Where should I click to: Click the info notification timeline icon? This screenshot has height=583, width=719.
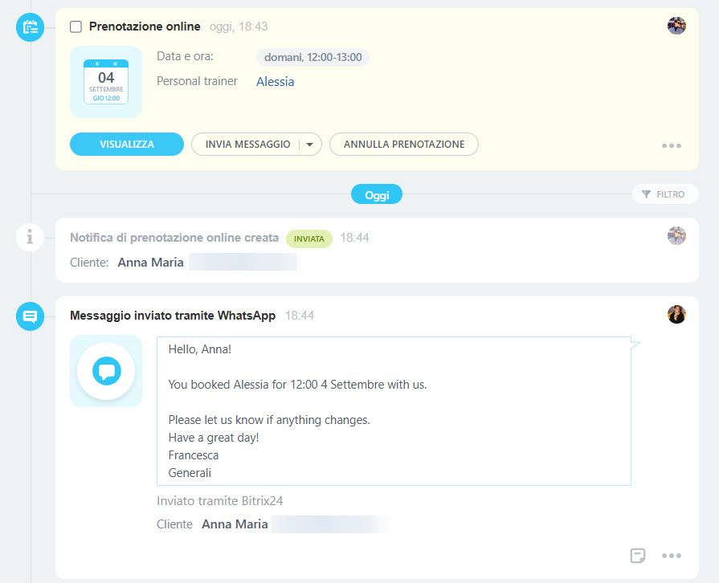31,237
